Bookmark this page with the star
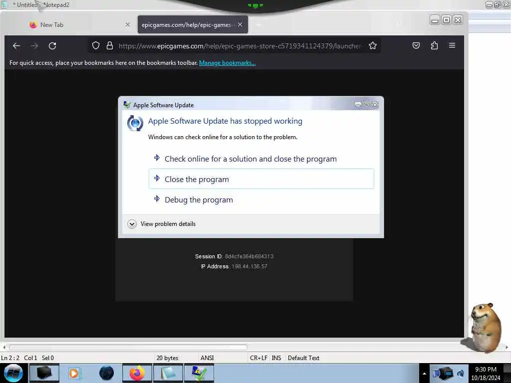 [x=372, y=45]
